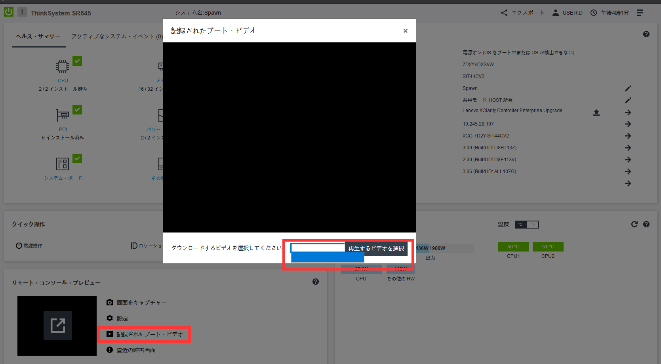The width and height of the screenshot is (661, 364).
Task: Open the USERID account menu
Action: (x=568, y=13)
